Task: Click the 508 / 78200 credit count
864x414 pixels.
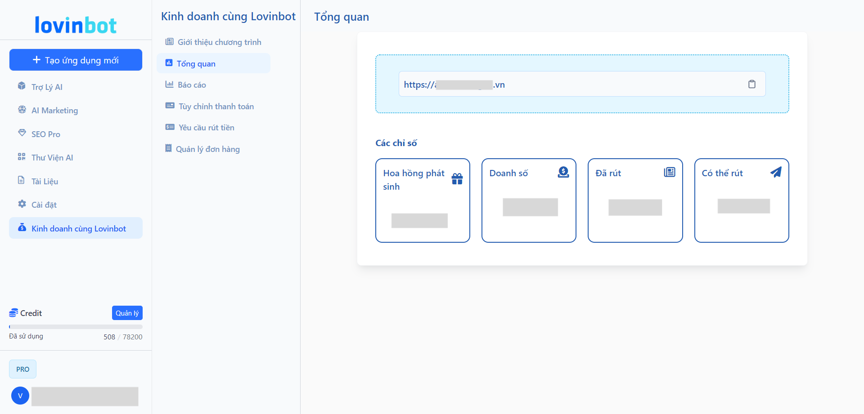Action: pyautogui.click(x=123, y=337)
